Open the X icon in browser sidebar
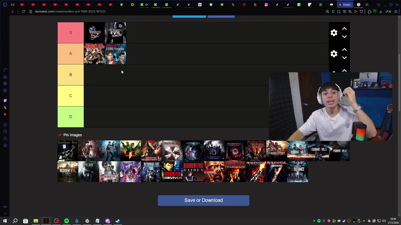The width and height of the screenshot is (401, 225). click(5, 107)
